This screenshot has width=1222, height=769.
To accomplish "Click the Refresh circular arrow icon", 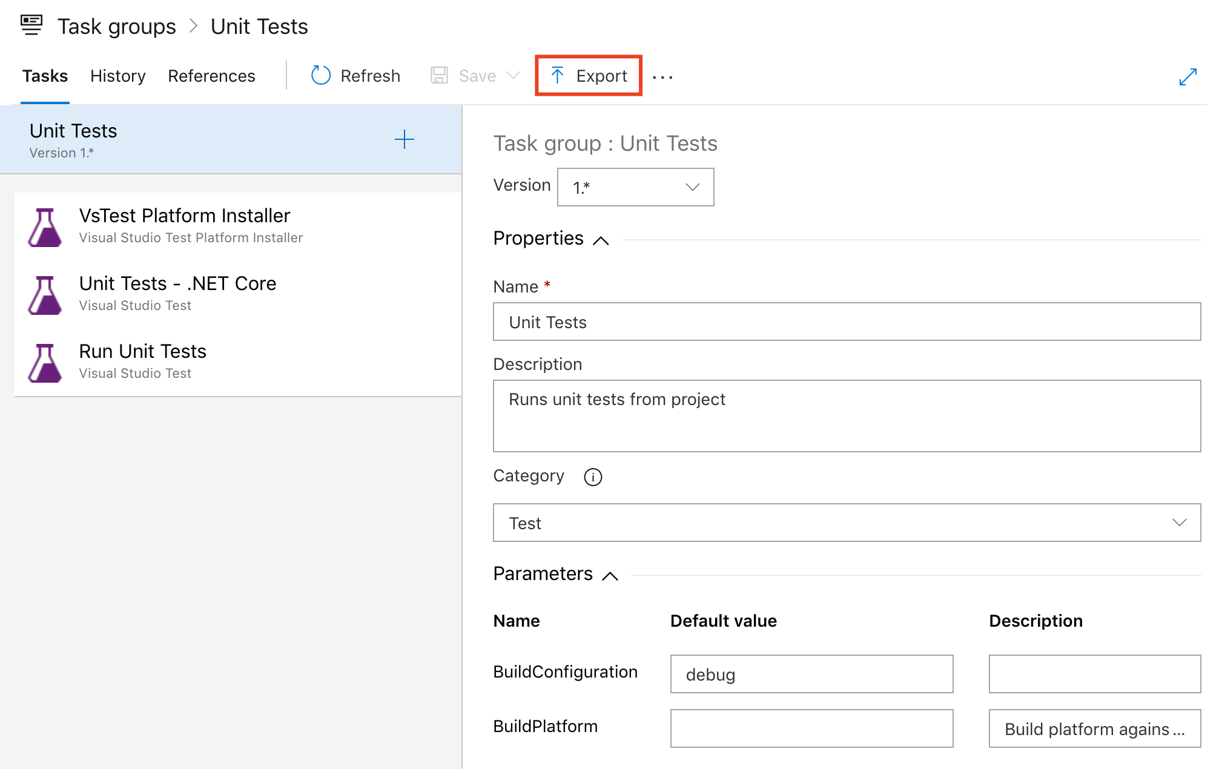I will [x=320, y=76].
